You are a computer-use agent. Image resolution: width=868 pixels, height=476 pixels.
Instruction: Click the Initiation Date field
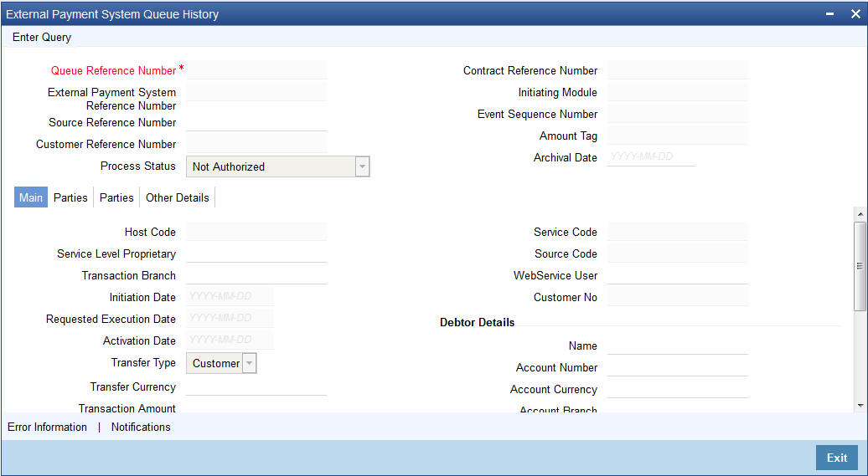pyautogui.click(x=230, y=297)
